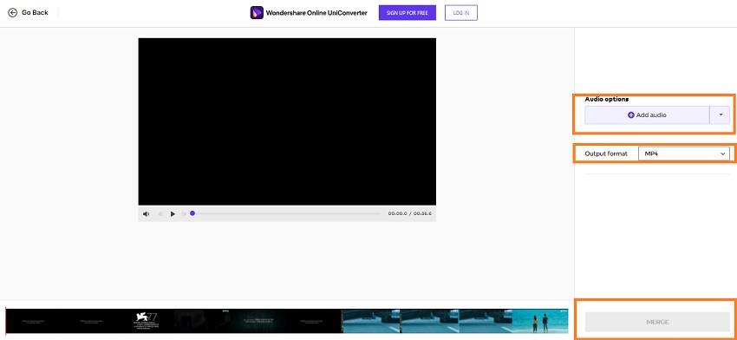The height and width of the screenshot is (340, 737).
Task: Click the Wondershare UniConverter logo icon
Action: coord(257,13)
